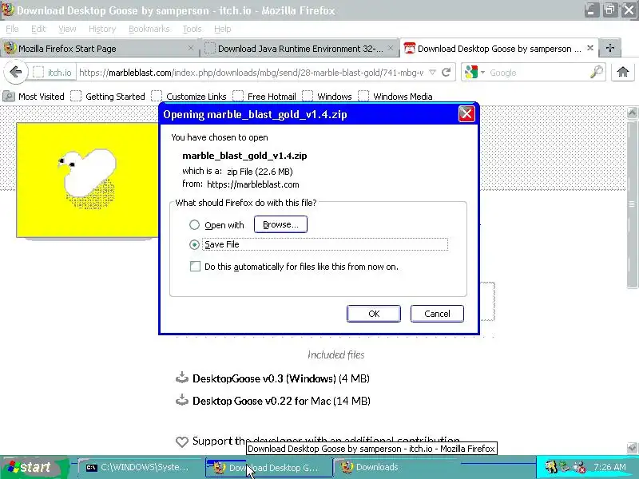Select the Open with radio button
This screenshot has height=479, width=639.
point(194,225)
